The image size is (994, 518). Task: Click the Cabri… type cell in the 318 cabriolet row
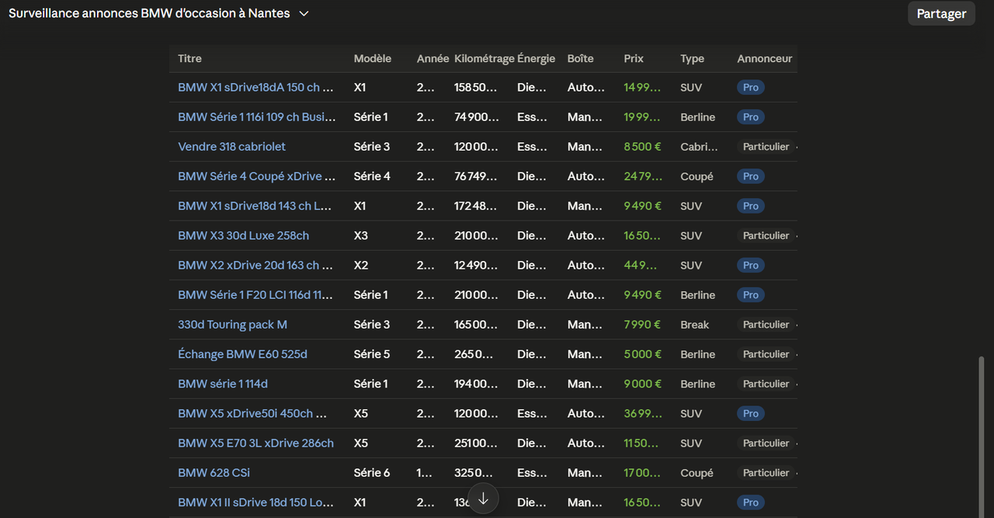point(698,147)
